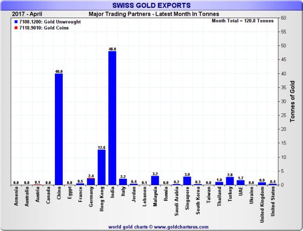Click the United Kingdom axis label
303x231 pixels.
[x=262, y=205]
